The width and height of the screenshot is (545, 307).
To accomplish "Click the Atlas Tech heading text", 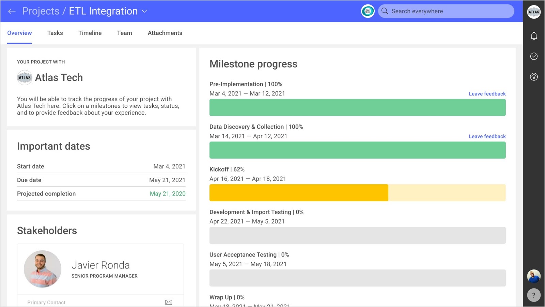I will (59, 77).
